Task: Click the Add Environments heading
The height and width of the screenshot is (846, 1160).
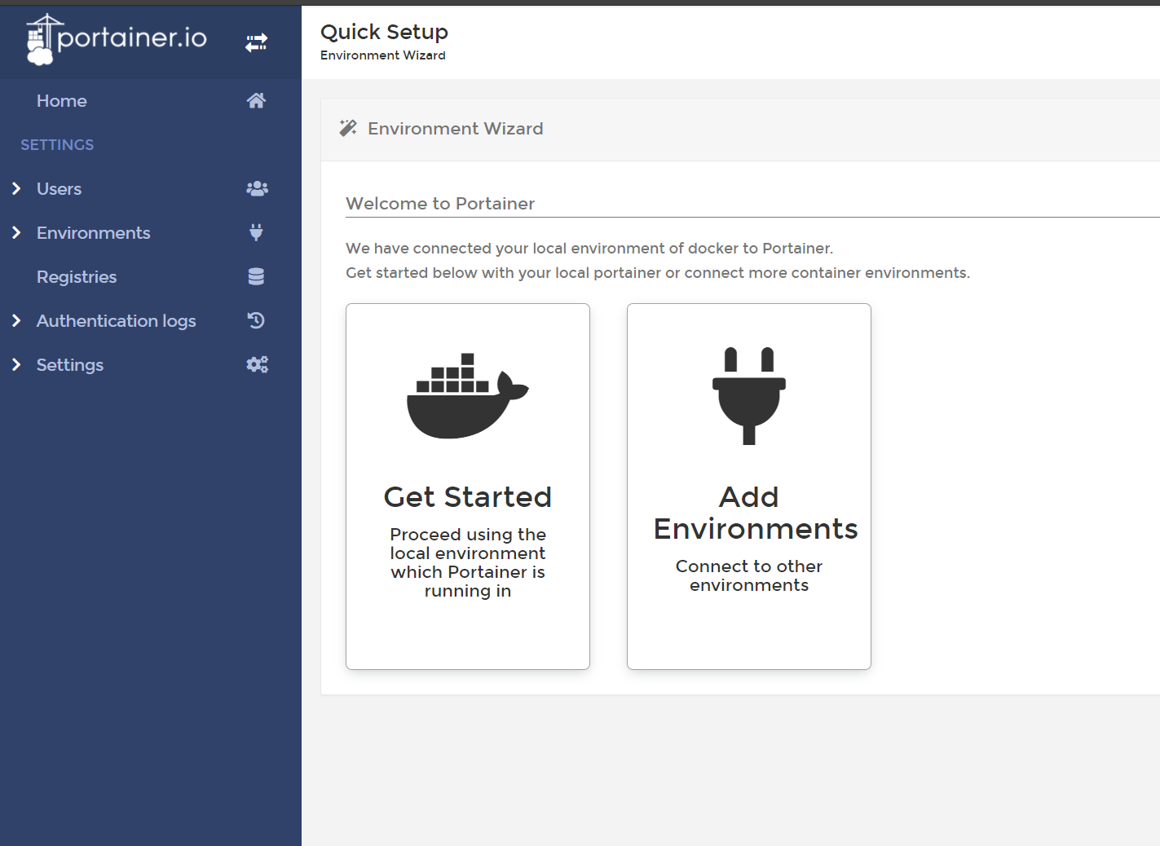Action: (x=756, y=513)
